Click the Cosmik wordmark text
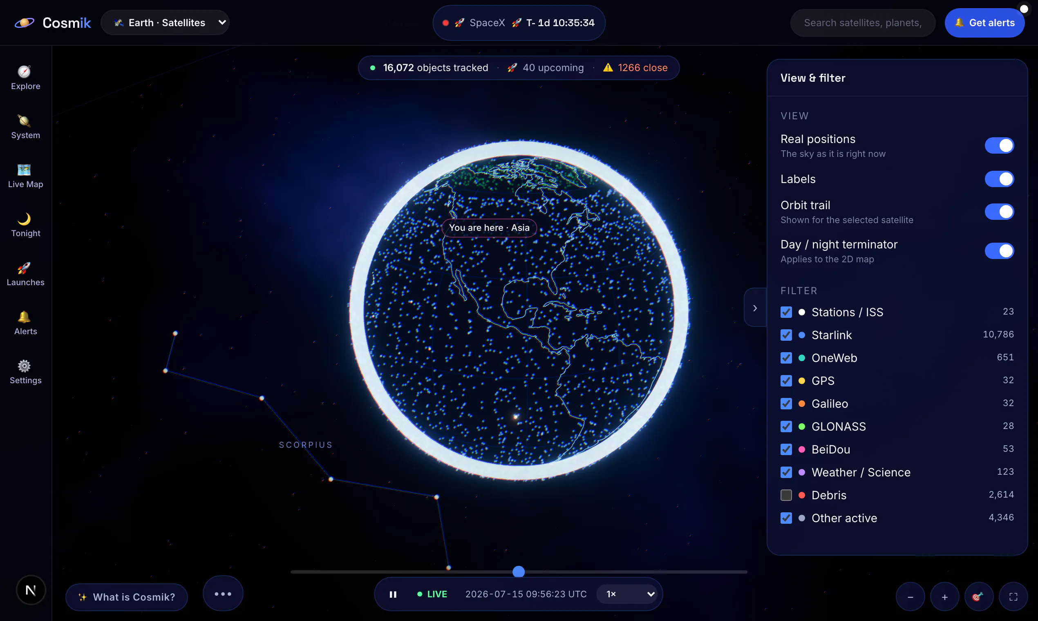Viewport: 1038px width, 621px height. [67, 22]
